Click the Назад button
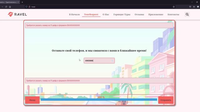This screenshot has height=112, width=200. [32, 100]
